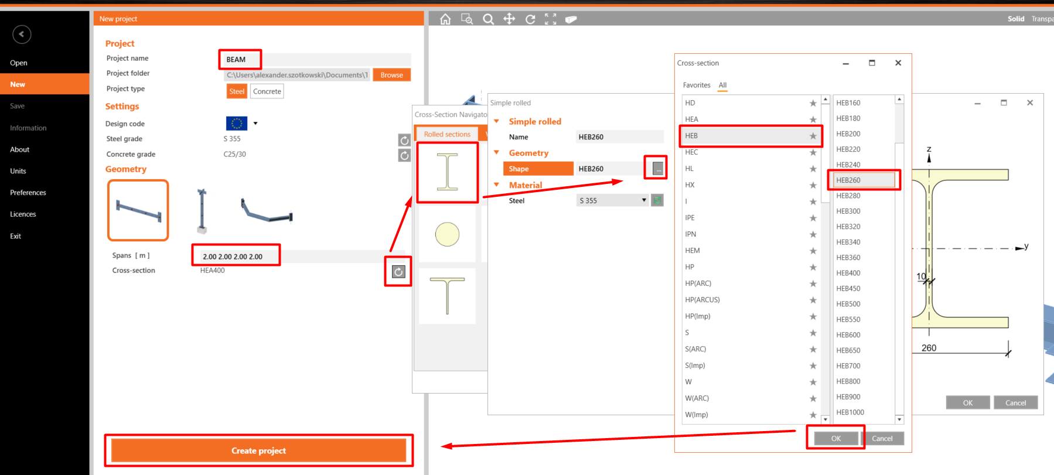Mark HEB family as favorite star

pos(813,136)
